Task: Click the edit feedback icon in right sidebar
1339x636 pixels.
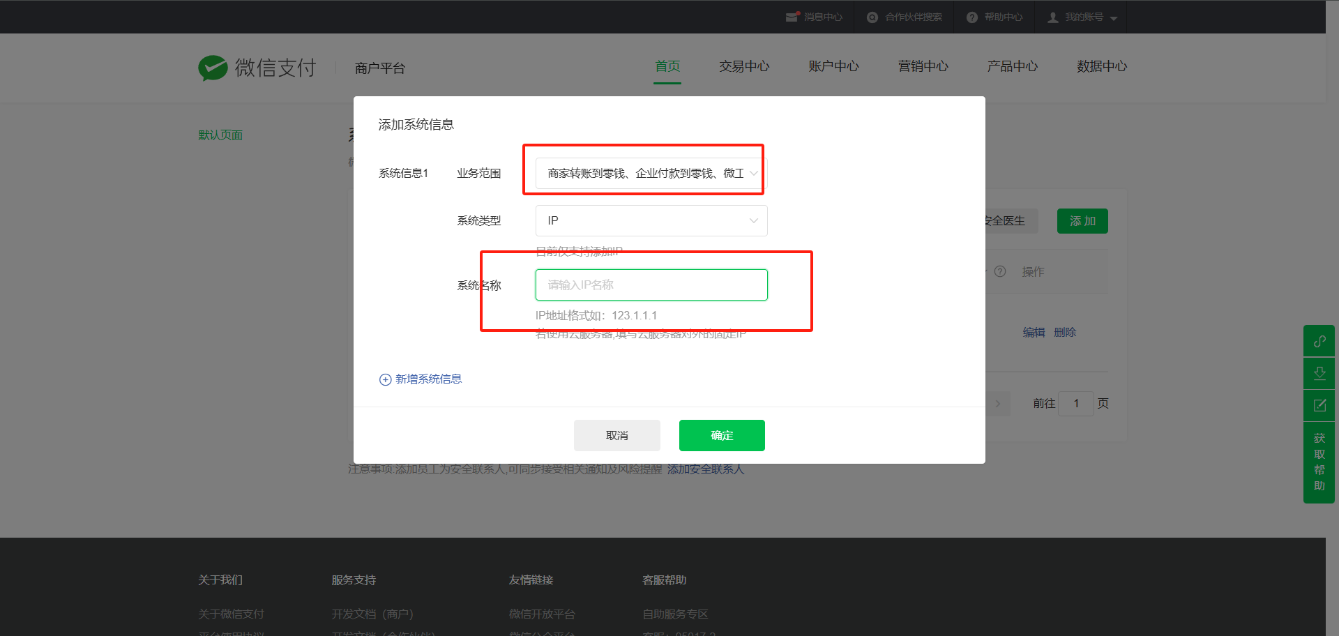Action: pos(1319,405)
